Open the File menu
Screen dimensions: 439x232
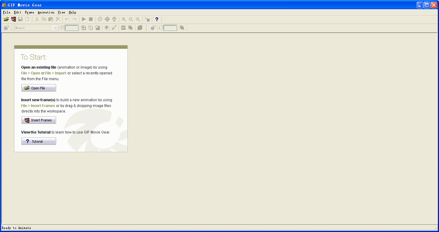[6, 12]
